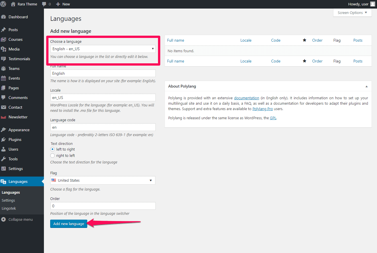Open the Polylang Pro link

coord(263,109)
